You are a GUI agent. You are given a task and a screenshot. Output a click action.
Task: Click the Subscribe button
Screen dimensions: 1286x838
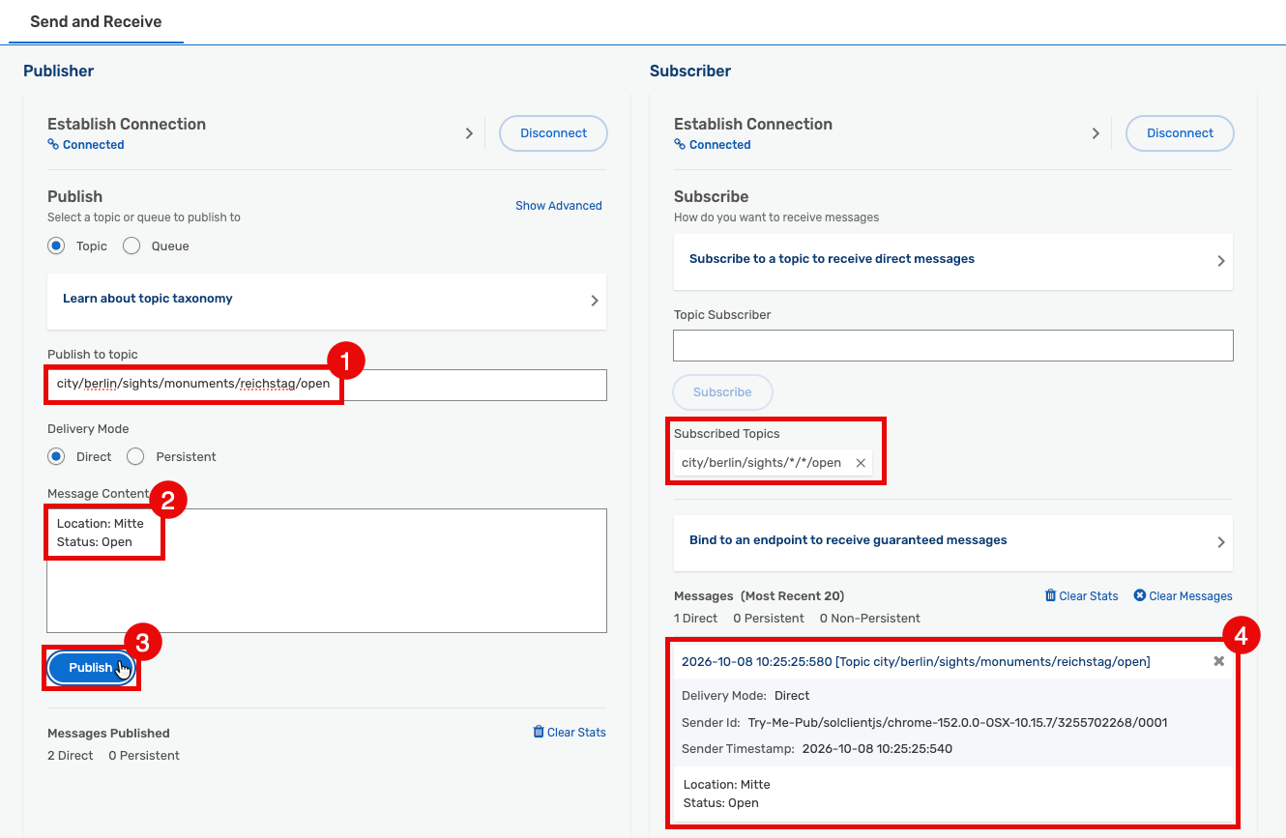[x=722, y=392]
